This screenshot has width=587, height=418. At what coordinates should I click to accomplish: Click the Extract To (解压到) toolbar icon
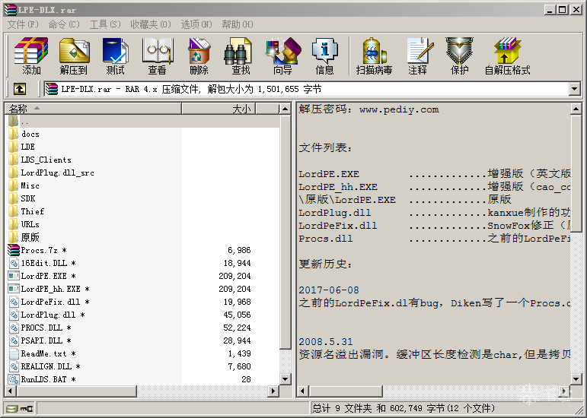74,50
